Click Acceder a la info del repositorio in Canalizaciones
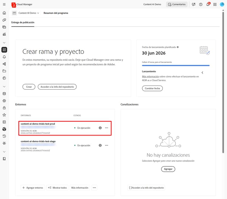Screen dimensions: 227x199 point(146,188)
